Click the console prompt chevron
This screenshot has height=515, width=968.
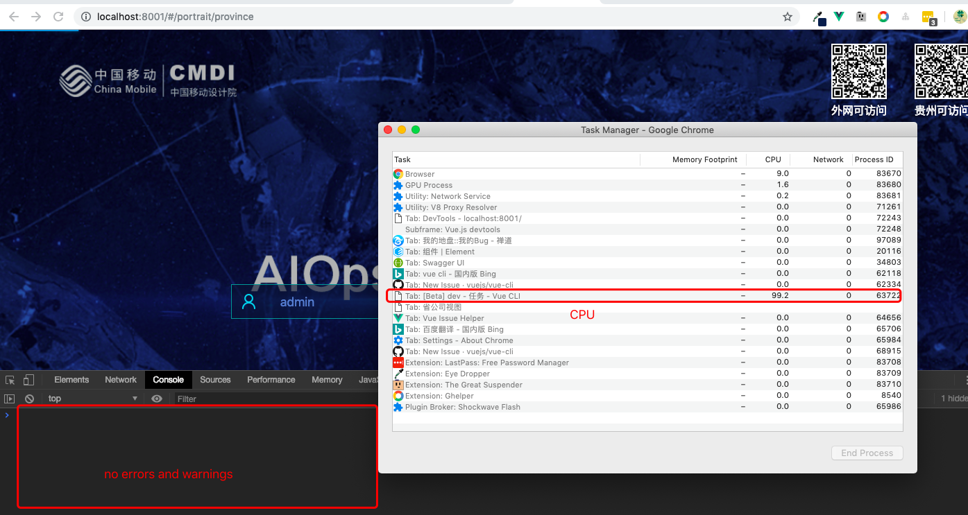tap(7, 414)
